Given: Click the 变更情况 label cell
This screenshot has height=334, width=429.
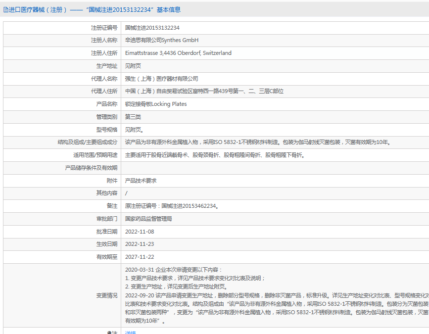Looking at the screenshot, I should pyautogui.click(x=62, y=295).
